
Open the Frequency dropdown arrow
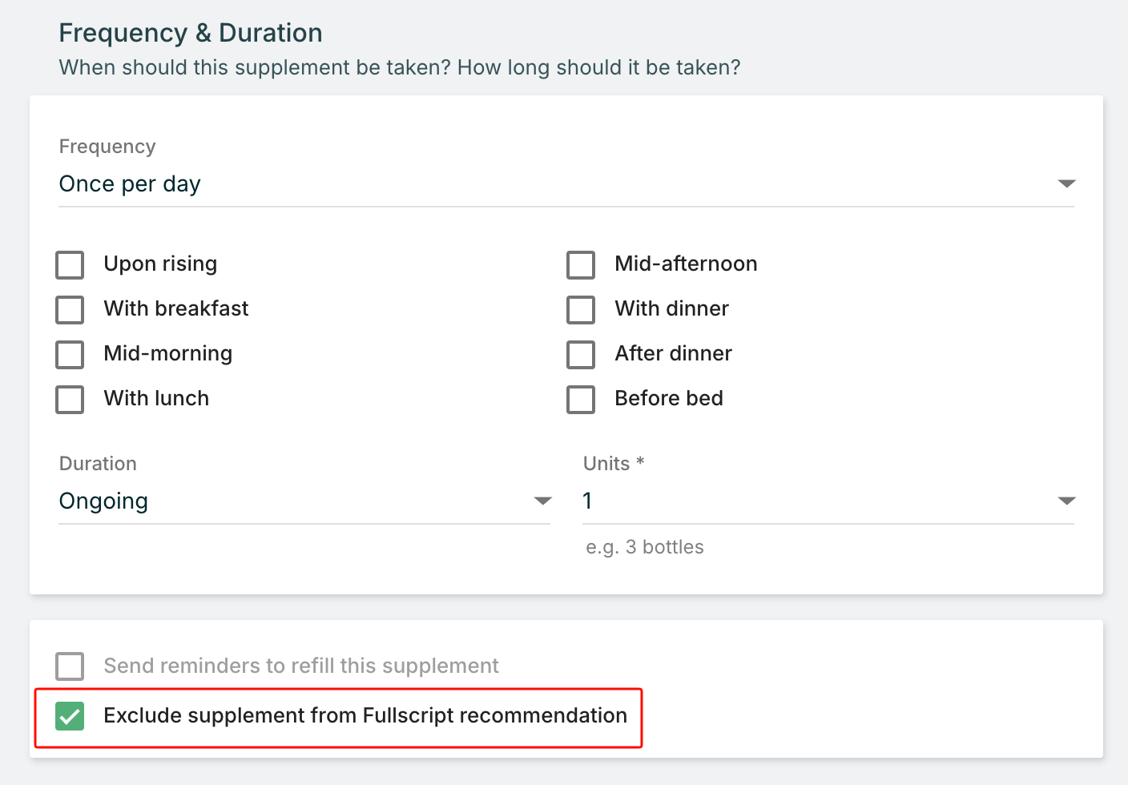1066,183
